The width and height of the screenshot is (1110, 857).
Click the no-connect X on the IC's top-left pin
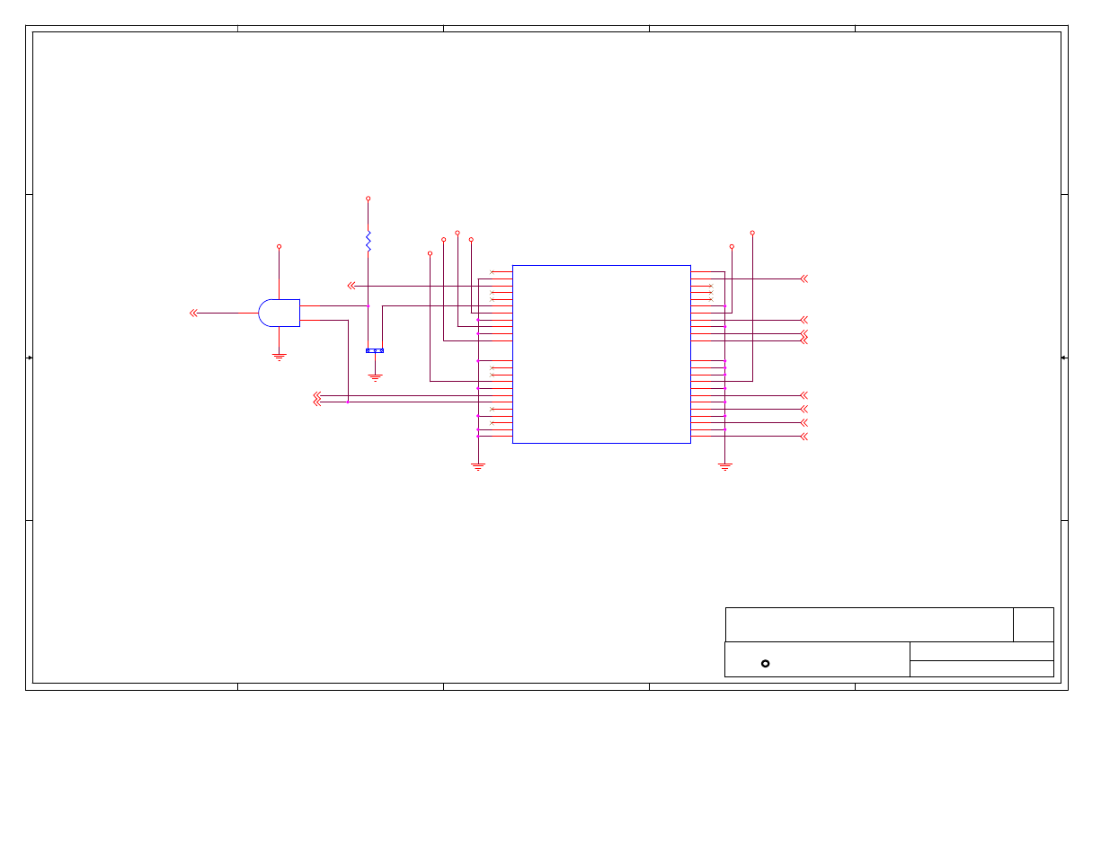492,272
